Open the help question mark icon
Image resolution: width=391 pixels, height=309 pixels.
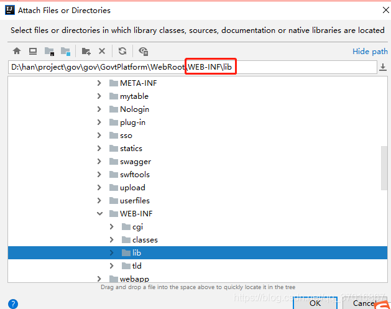tap(13, 304)
